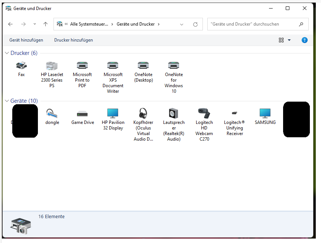Minimize the Geräte und Drucker window

click(x=271, y=9)
